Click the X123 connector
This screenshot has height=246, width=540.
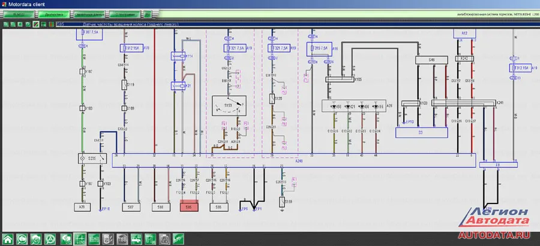click(x=410, y=103)
